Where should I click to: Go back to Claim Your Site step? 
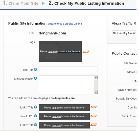pos(20,3)
